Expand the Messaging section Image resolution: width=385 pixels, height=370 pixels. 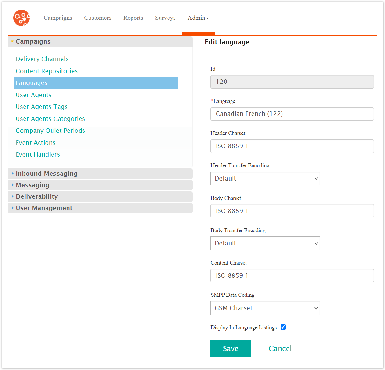(x=32, y=185)
